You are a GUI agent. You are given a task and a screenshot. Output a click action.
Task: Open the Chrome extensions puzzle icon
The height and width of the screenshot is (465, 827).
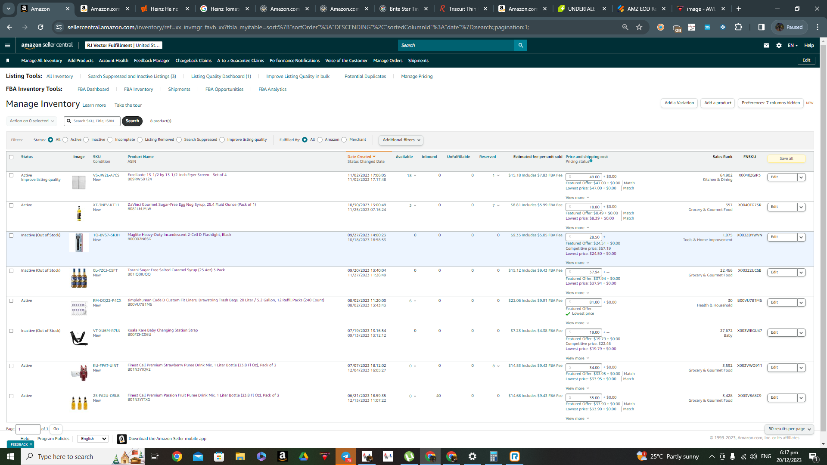(738, 27)
